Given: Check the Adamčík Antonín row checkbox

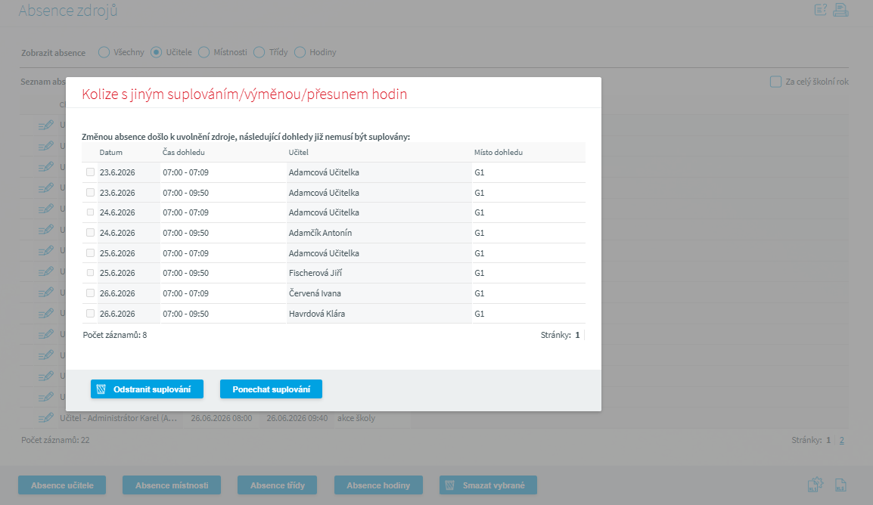Looking at the screenshot, I should [90, 233].
